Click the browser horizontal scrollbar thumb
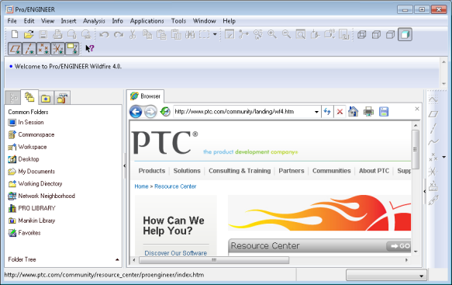452x285 pixels. [214, 260]
